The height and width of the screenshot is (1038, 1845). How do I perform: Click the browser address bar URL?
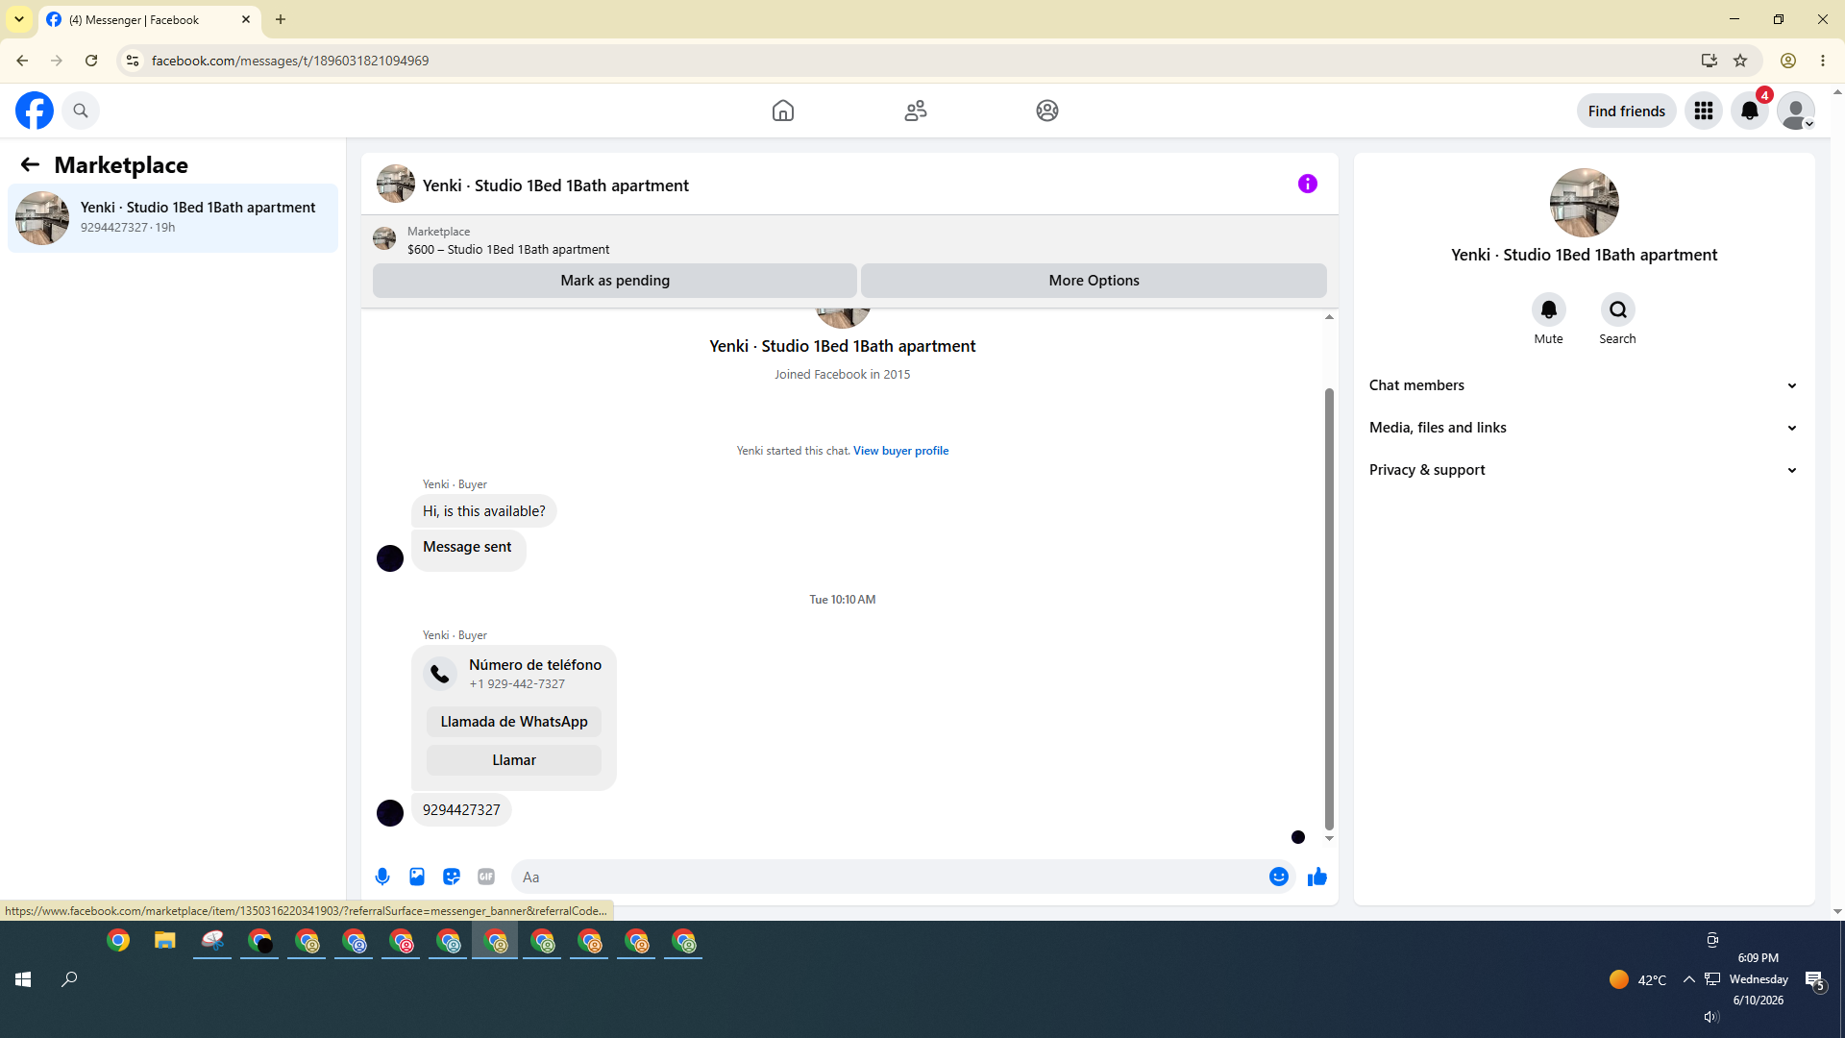pos(290,61)
